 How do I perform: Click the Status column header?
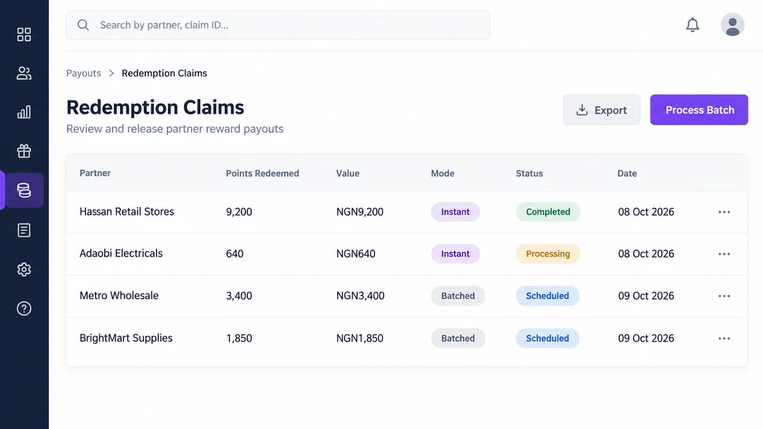(530, 174)
